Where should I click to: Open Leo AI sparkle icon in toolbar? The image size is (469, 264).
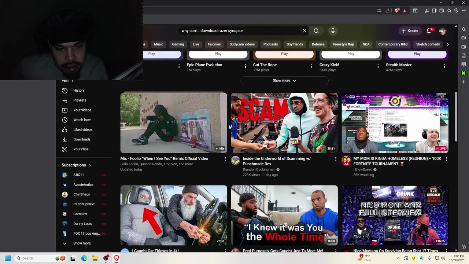pyautogui.click(x=449, y=11)
